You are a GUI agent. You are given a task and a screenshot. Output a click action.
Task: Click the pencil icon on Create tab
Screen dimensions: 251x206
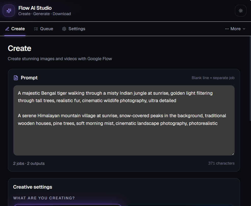coord(7,29)
